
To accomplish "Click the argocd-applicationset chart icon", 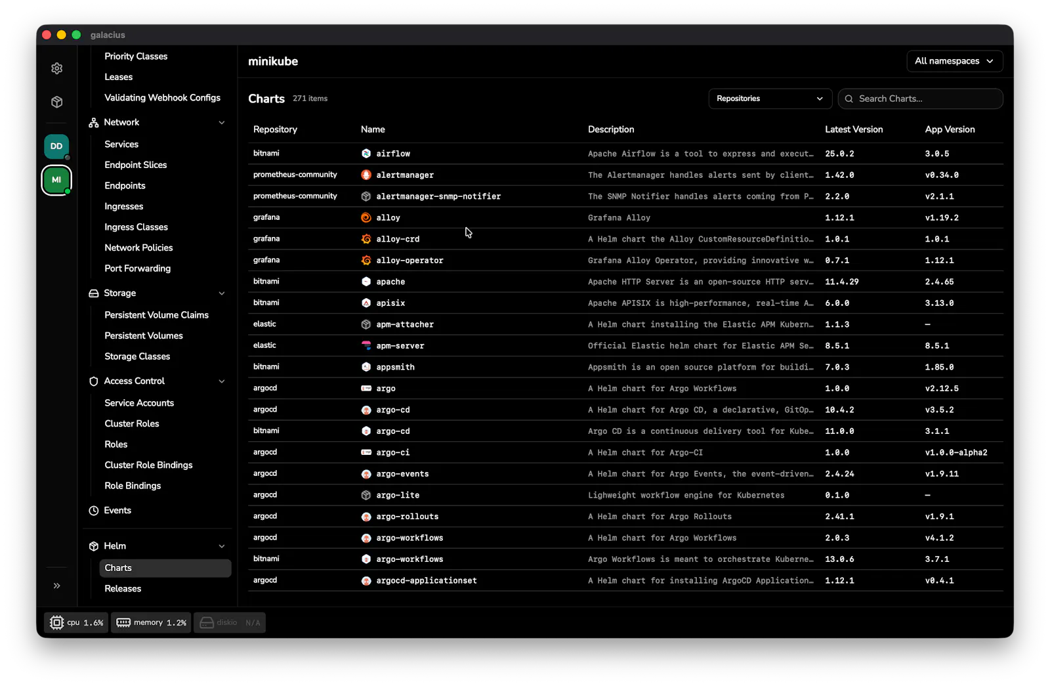I will [366, 580].
